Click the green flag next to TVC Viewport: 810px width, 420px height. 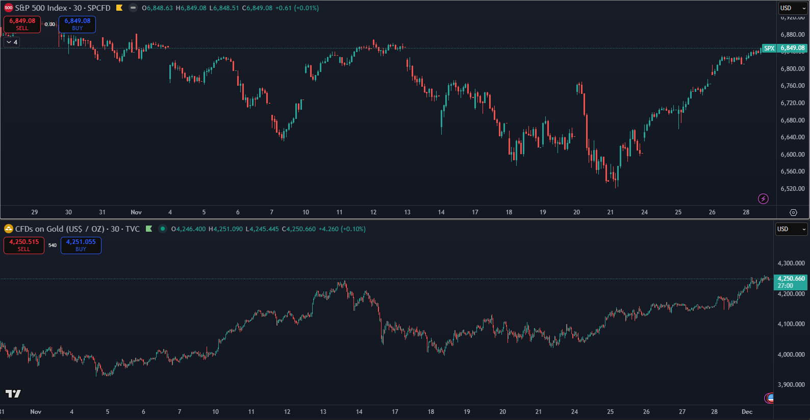pos(149,229)
